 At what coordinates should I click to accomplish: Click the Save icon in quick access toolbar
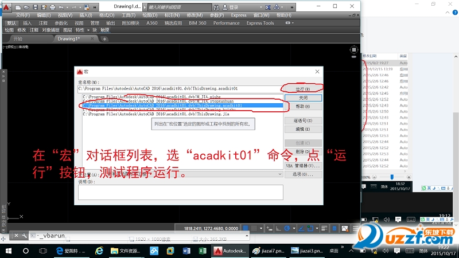[35, 7]
